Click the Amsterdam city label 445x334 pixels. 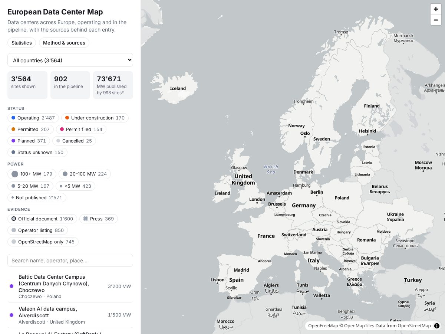279,193
